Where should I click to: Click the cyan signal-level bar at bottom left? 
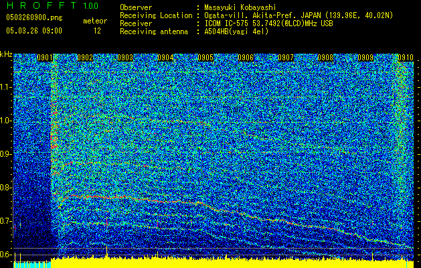click(32, 265)
